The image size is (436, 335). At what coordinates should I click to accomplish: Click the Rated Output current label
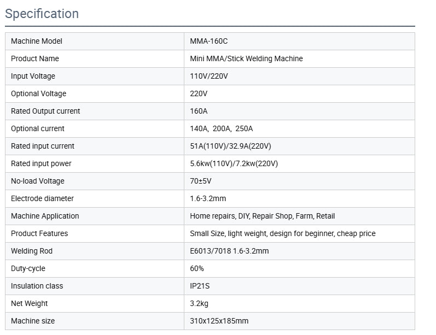click(x=45, y=111)
